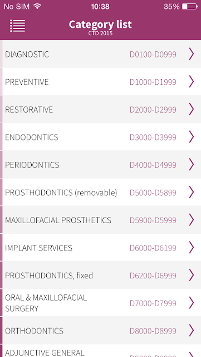Open IMPLANT SERVICES chevron arrow
Viewport: 201px width, 357px height.
tap(192, 248)
